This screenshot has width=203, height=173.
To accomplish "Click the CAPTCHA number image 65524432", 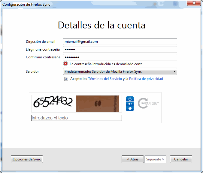I will coord(53,102).
